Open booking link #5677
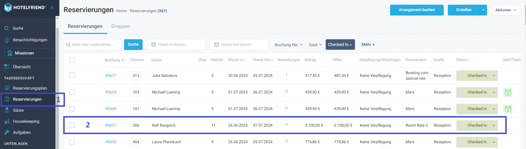 click(111, 76)
